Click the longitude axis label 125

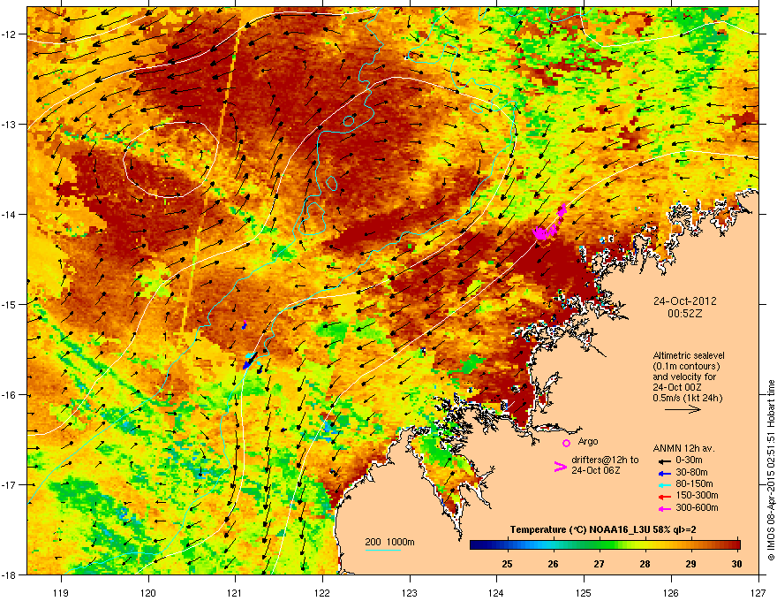click(x=584, y=593)
